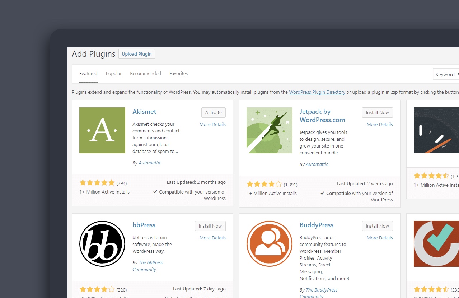Switch to the Popular tab
This screenshot has height=298, width=459.
coord(114,74)
